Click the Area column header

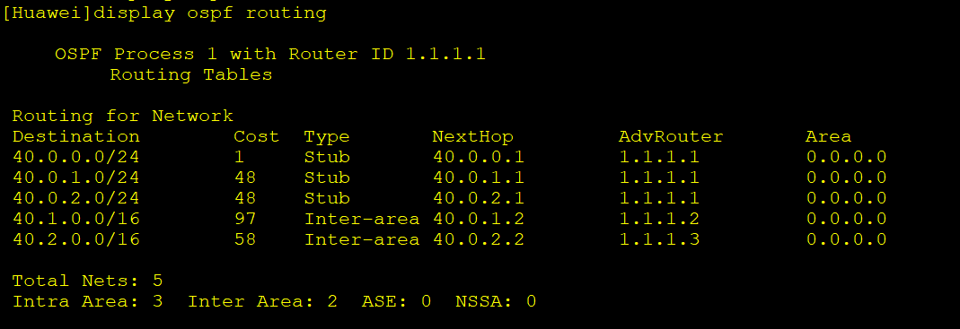(828, 136)
